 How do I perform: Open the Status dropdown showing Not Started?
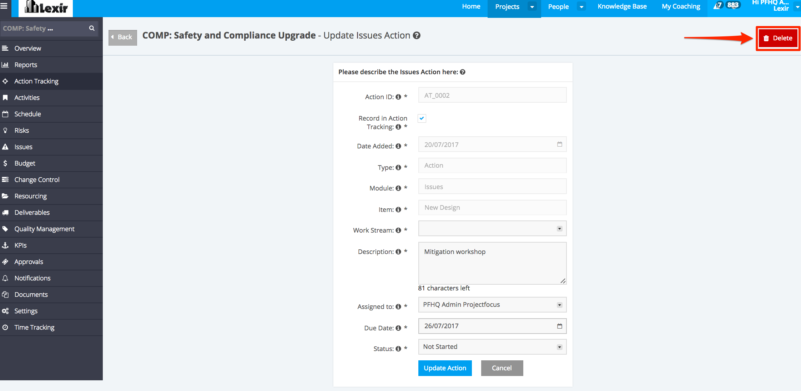[x=492, y=347]
